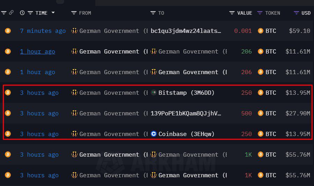Click the BTC token in the 500 value row
The image size is (314, 186).
pos(270,113)
